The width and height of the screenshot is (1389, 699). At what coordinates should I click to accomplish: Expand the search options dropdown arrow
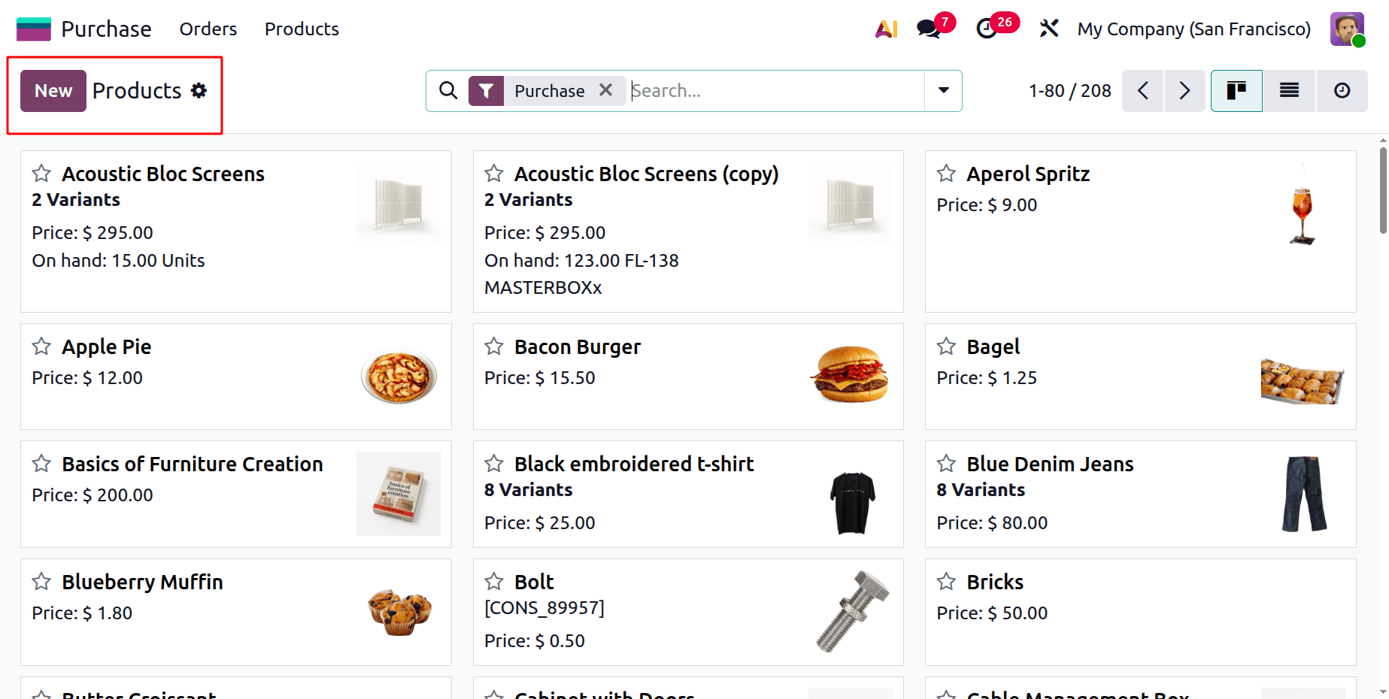point(943,90)
